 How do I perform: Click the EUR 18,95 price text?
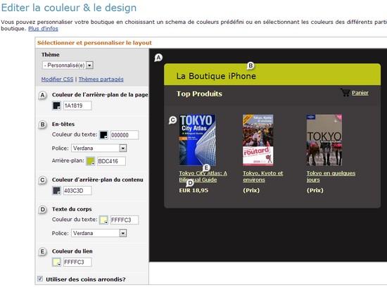coord(193,190)
